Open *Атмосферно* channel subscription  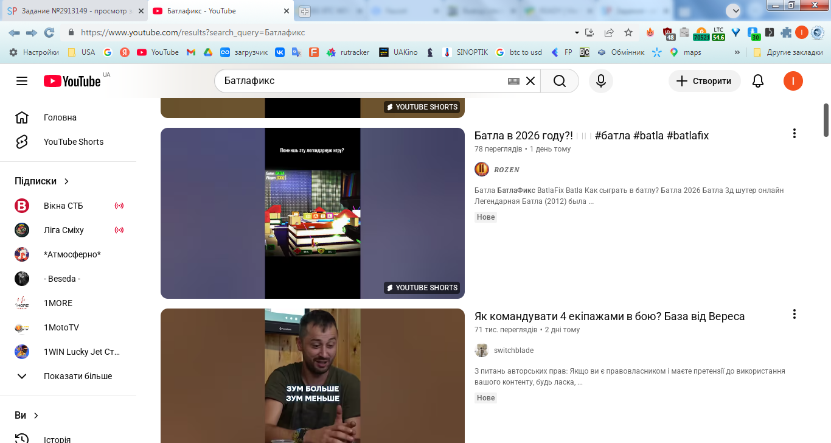(x=68, y=254)
